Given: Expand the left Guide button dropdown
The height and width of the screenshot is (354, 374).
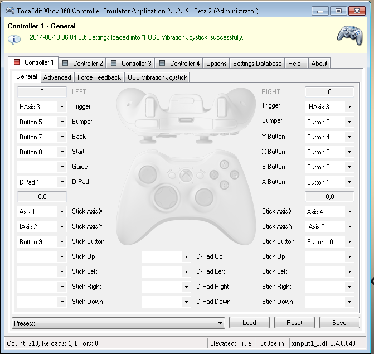Looking at the screenshot, I should click(62, 167).
